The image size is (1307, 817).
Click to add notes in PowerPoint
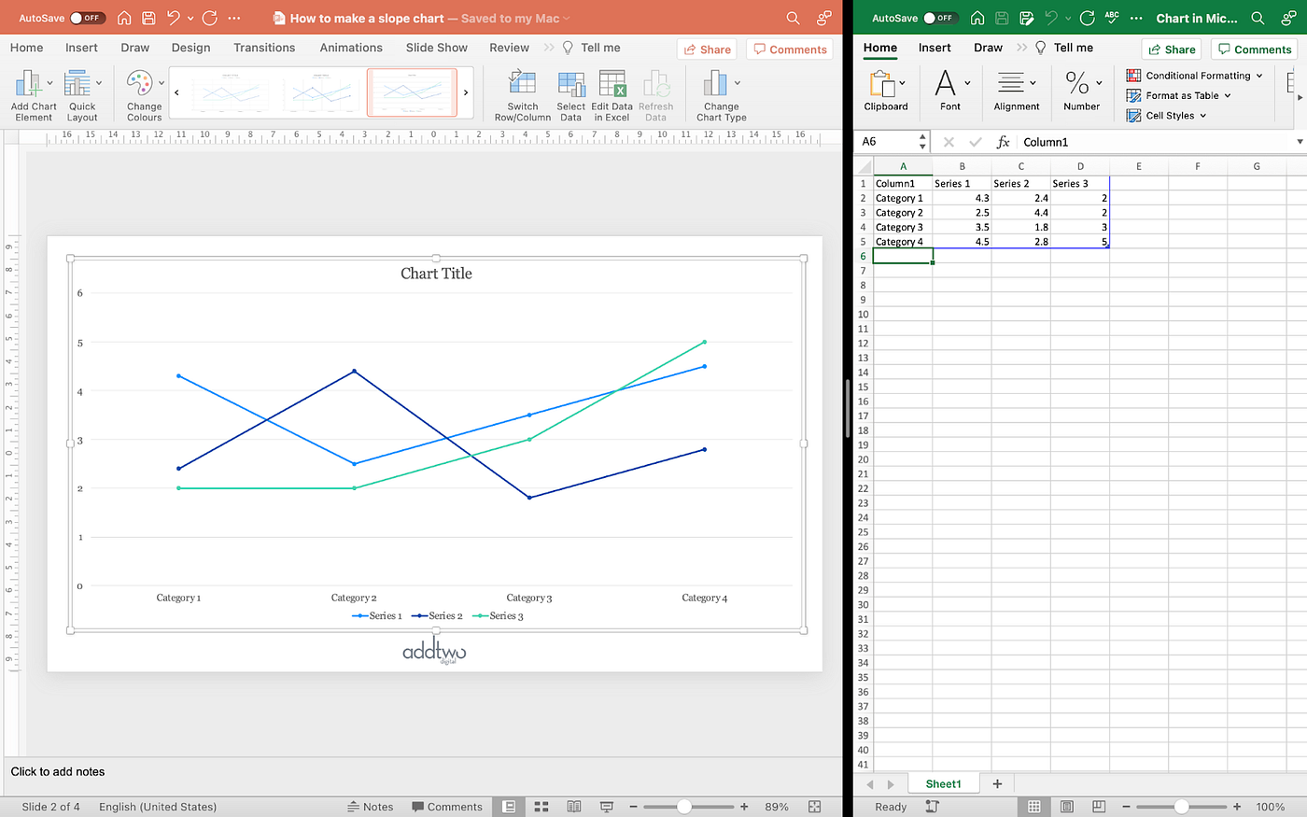pos(58,771)
